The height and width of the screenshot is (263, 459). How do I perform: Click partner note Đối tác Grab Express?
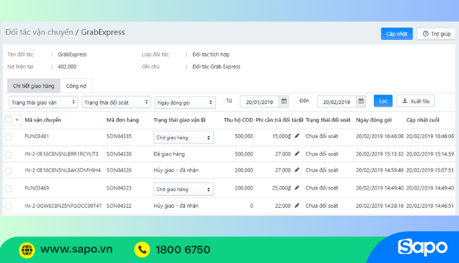pyautogui.click(x=216, y=67)
